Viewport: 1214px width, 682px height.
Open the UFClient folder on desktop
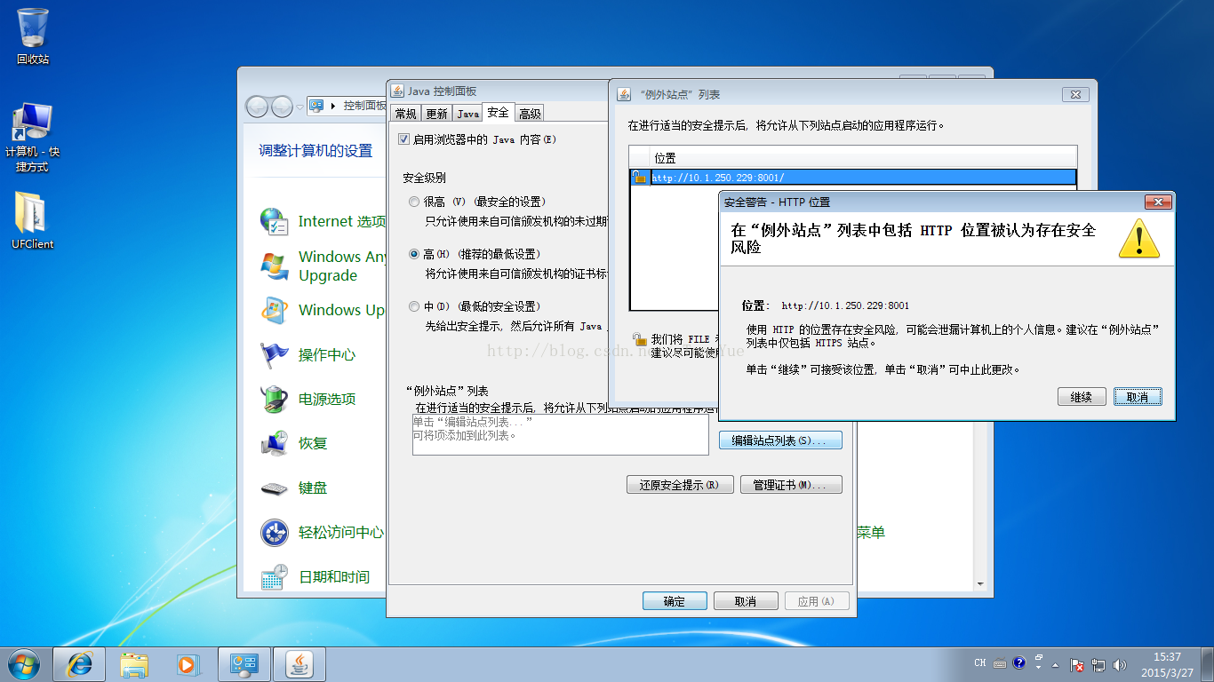[x=33, y=220]
